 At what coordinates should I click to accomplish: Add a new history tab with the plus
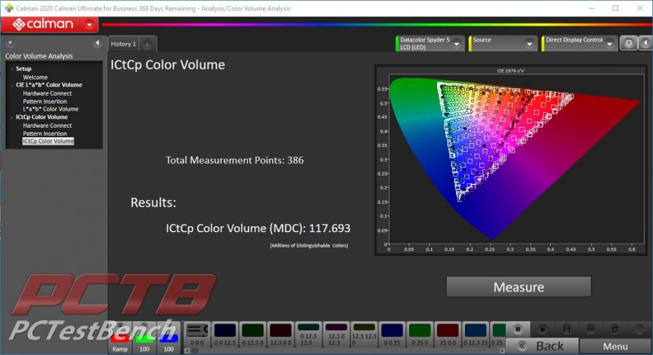pyautogui.click(x=147, y=44)
